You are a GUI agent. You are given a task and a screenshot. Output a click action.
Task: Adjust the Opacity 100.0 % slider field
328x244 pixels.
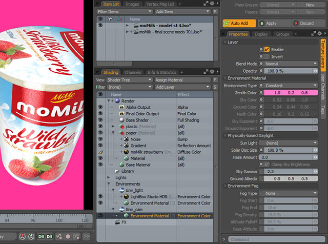pos(291,71)
